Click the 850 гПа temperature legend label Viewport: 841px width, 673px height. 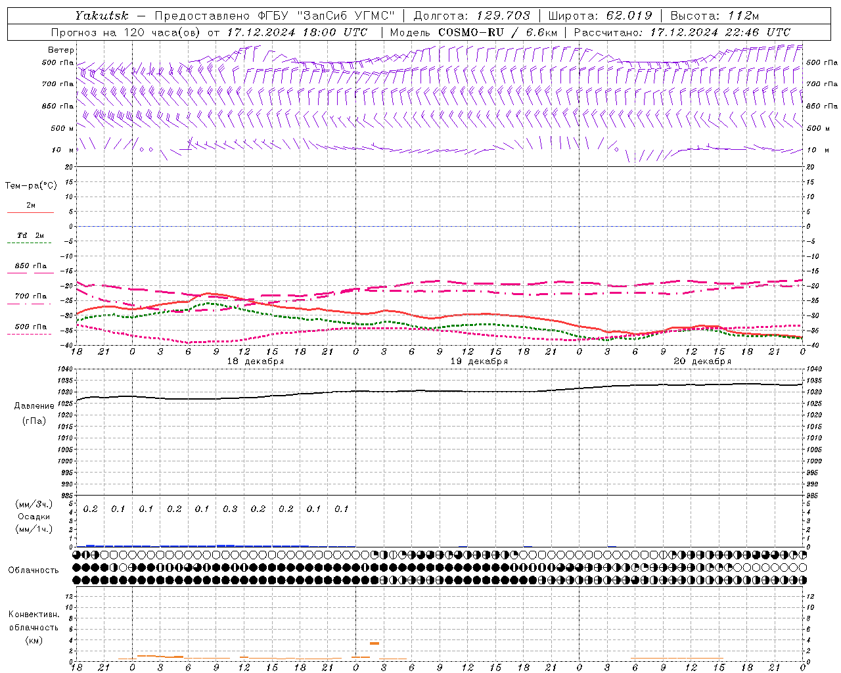(x=31, y=266)
